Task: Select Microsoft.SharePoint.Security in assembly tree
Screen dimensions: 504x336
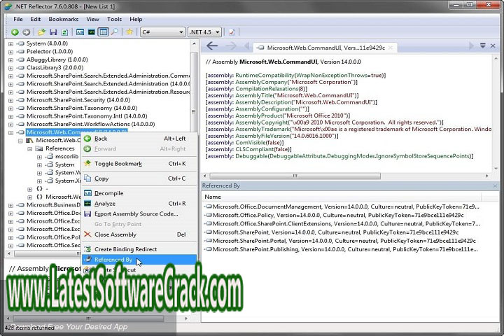Action: (x=78, y=100)
